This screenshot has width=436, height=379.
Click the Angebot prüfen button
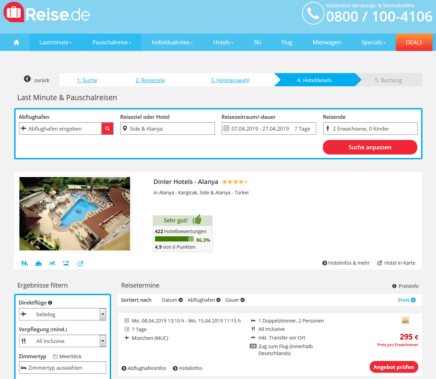pyautogui.click(x=394, y=367)
